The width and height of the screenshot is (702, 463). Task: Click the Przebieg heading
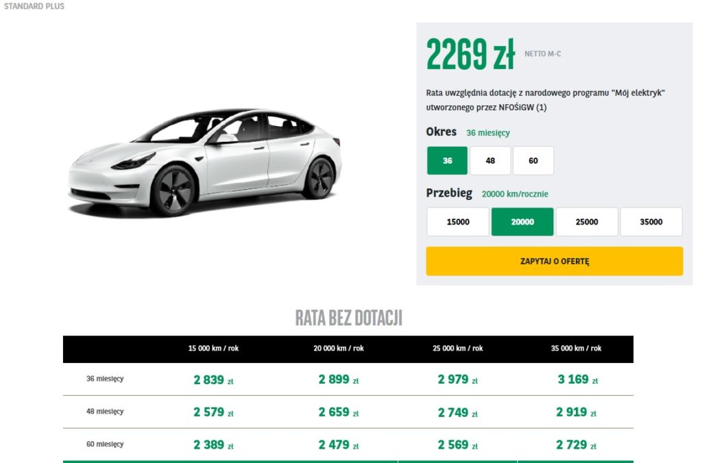[x=449, y=193]
